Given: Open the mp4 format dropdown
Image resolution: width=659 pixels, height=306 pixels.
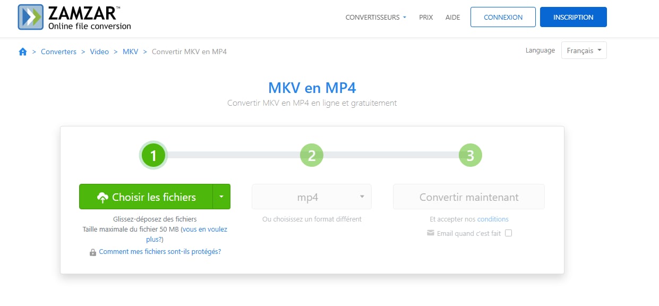Looking at the screenshot, I should (312, 197).
